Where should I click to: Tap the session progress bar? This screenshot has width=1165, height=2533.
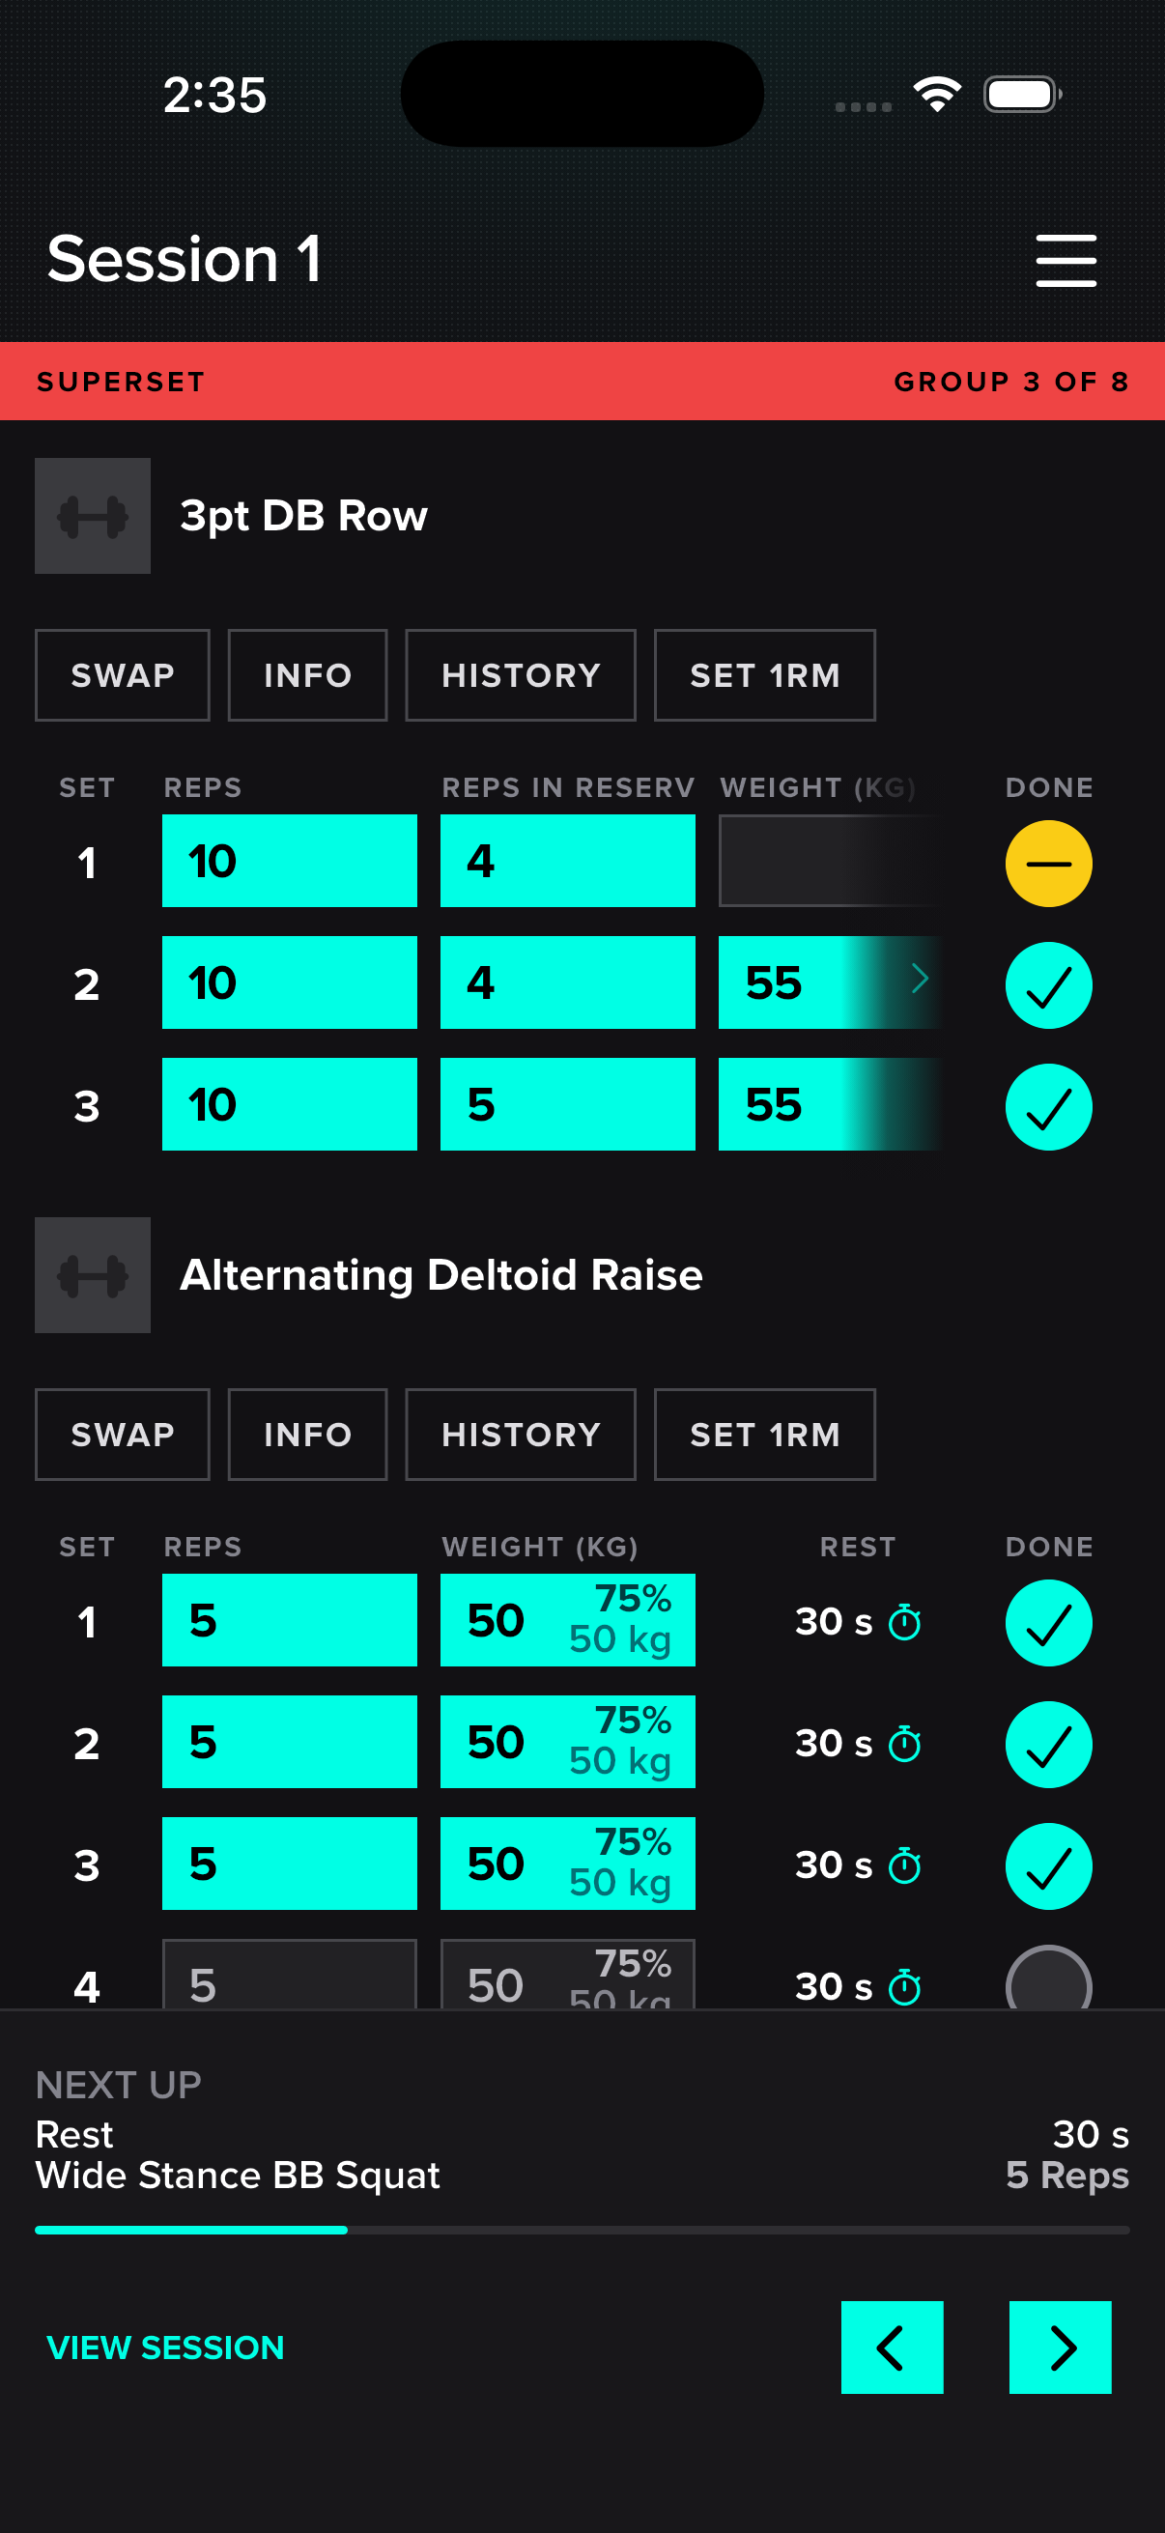[x=582, y=2230]
